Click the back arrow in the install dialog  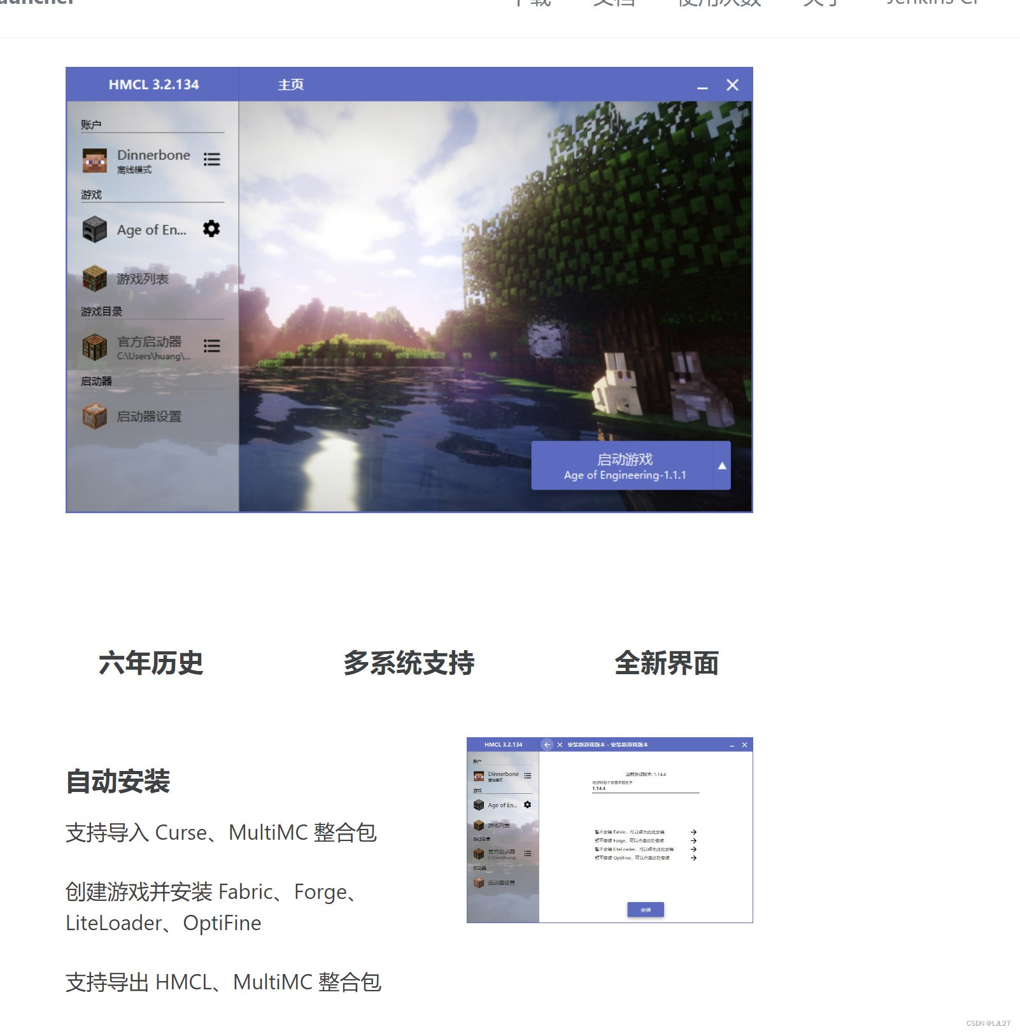click(x=547, y=745)
